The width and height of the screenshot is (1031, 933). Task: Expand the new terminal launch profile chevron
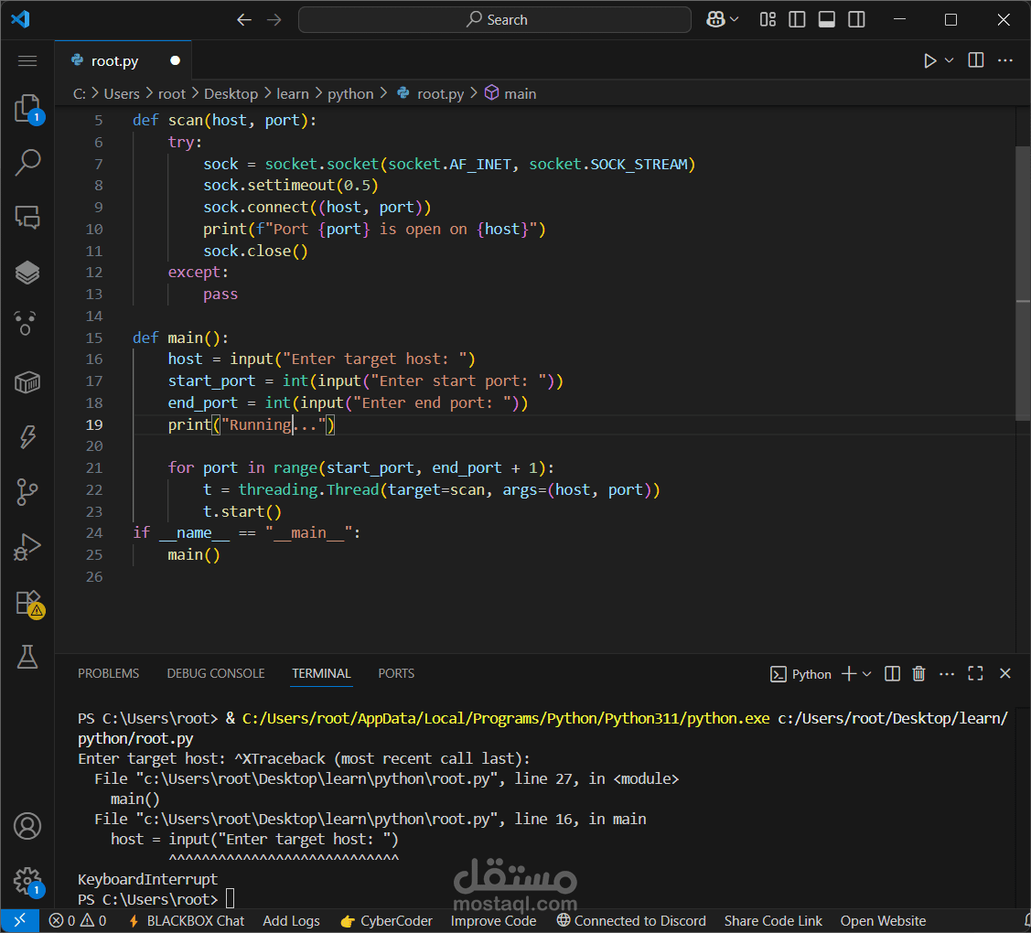(866, 674)
